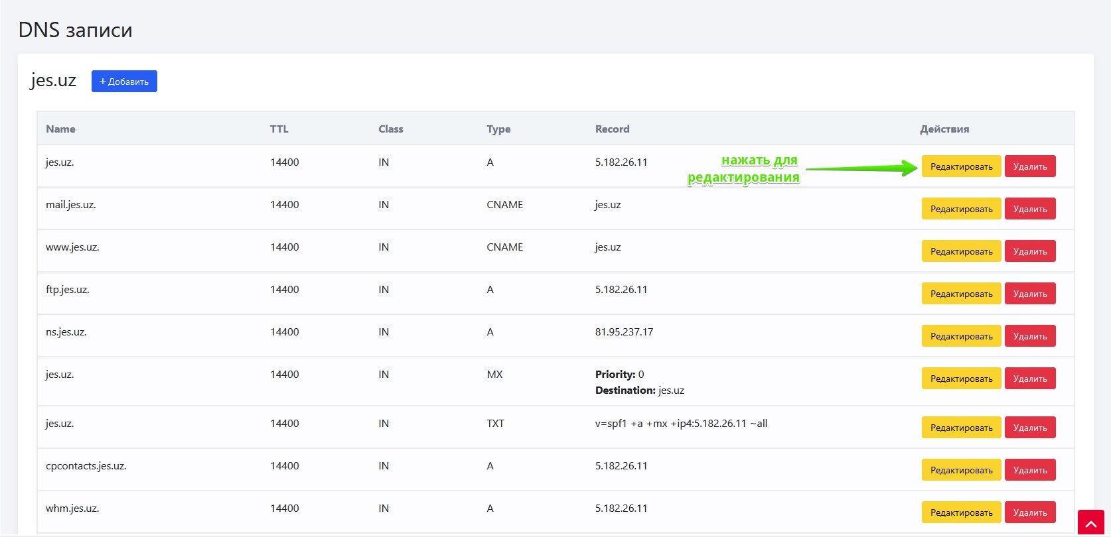Edit the first jes.uz A record
Viewport: 1111px width, 537px height.
(x=960, y=166)
